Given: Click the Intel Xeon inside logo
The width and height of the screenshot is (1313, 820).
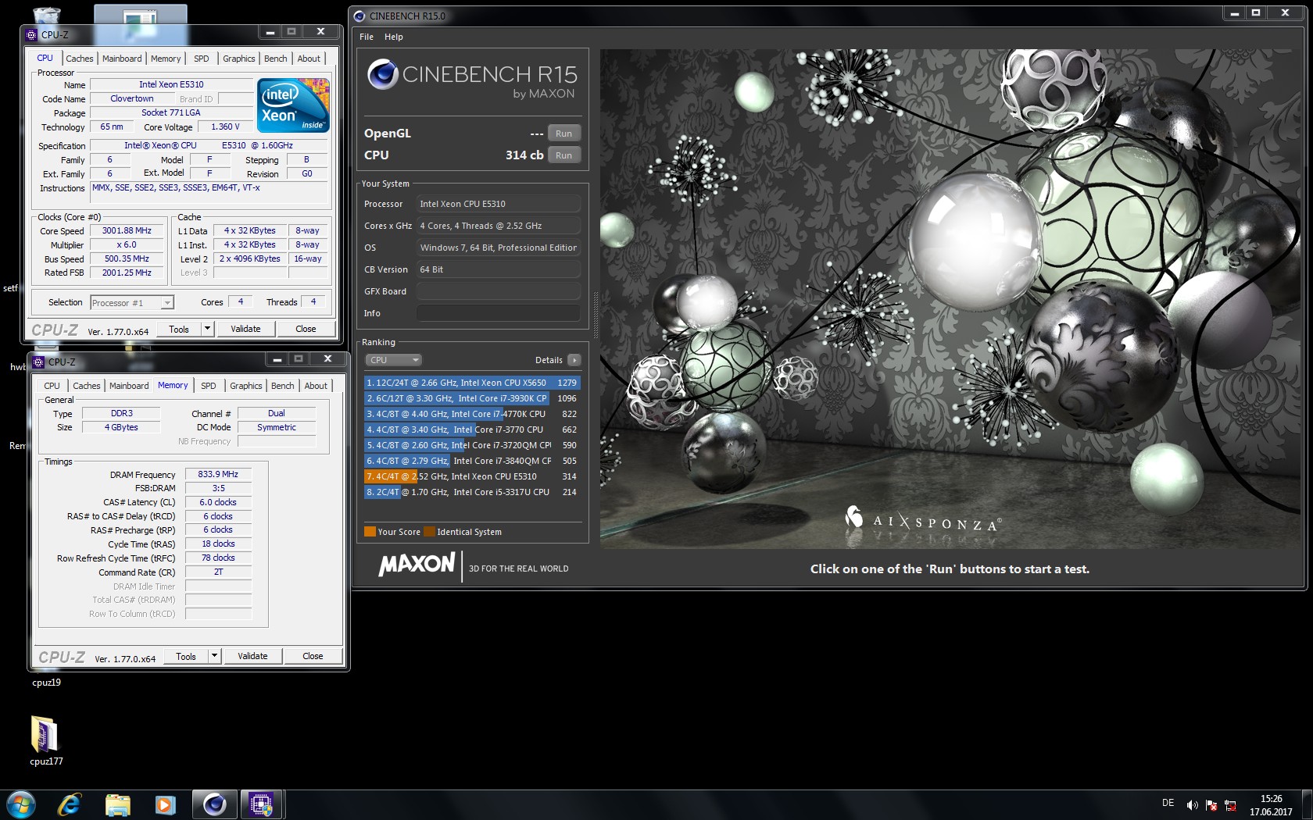Looking at the screenshot, I should coord(293,105).
